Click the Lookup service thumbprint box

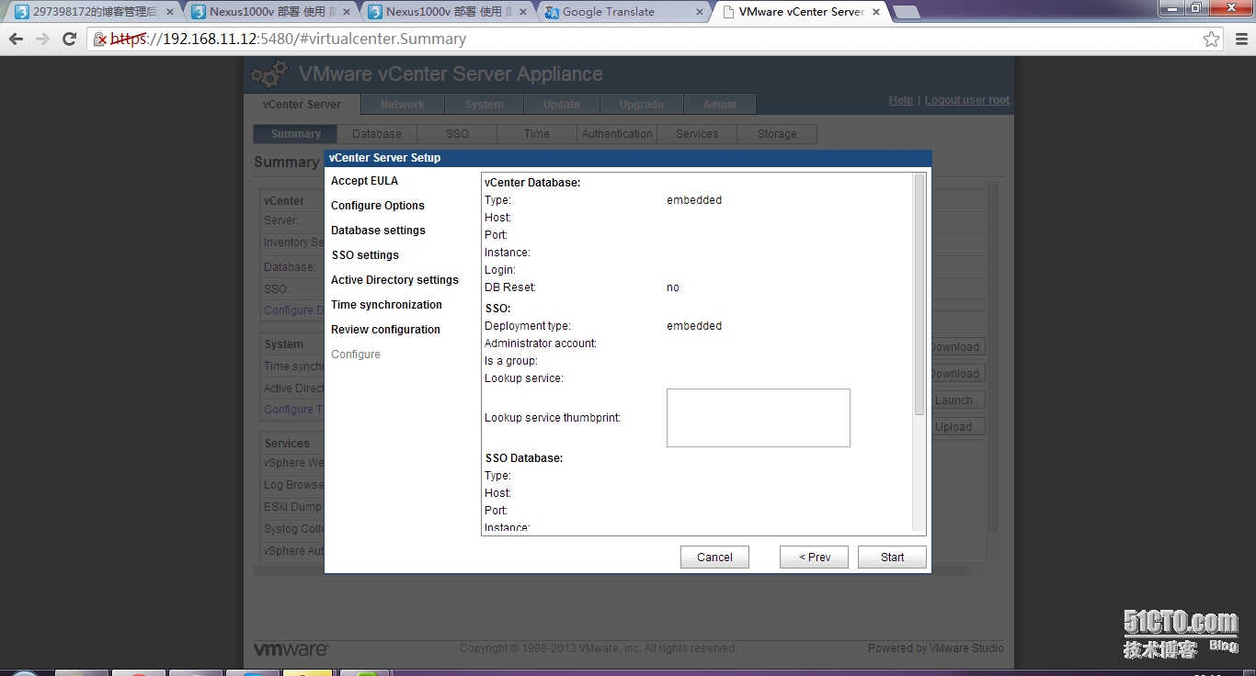(x=759, y=418)
